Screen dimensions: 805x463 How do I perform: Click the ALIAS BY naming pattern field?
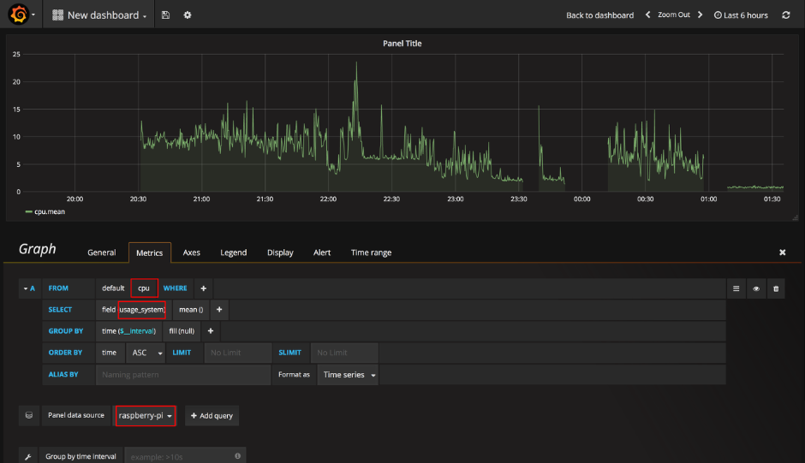tap(183, 375)
